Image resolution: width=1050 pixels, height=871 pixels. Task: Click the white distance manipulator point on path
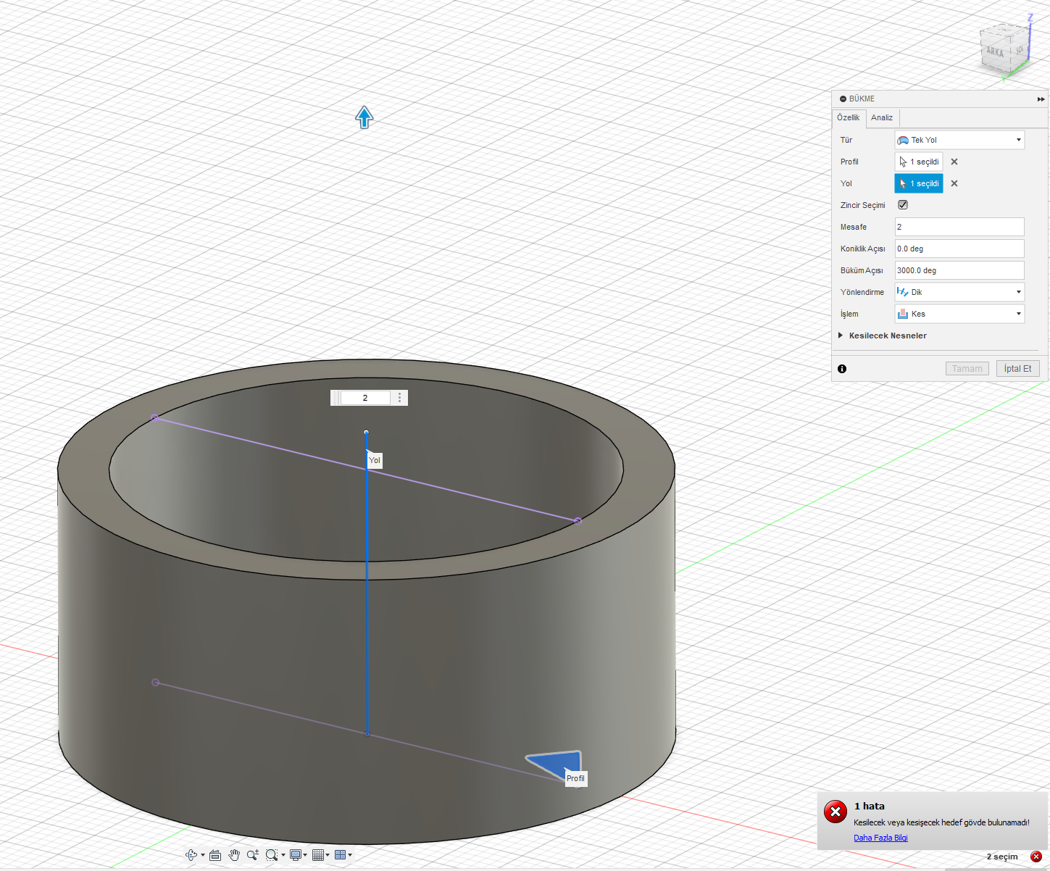point(366,432)
